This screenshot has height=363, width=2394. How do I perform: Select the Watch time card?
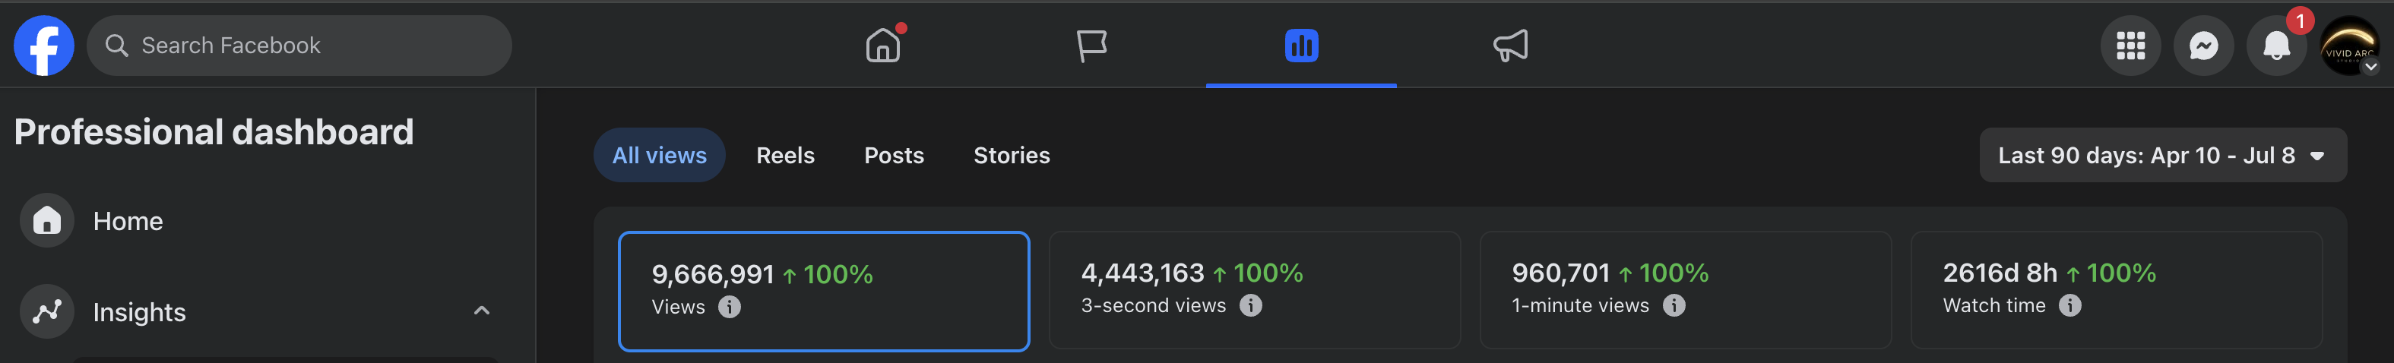click(x=2116, y=289)
